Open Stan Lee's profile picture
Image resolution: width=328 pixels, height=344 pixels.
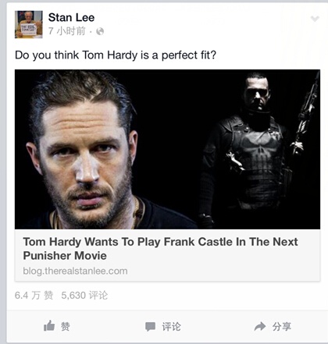pyautogui.click(x=29, y=24)
